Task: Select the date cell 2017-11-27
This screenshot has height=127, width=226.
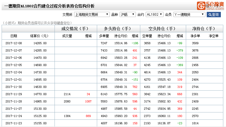Action: tap(14, 109)
